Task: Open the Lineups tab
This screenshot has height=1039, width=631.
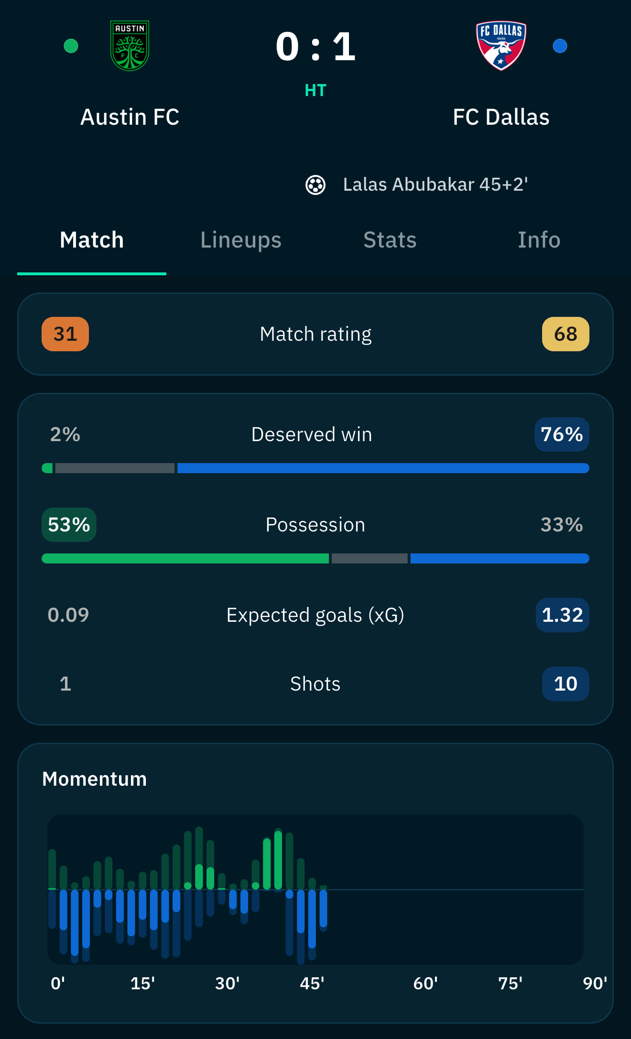Action: point(241,240)
